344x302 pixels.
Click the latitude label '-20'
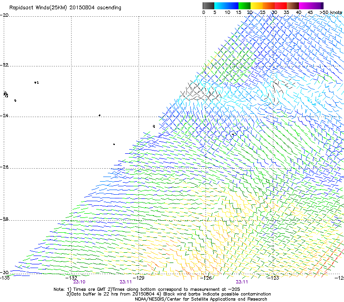click(4, 15)
